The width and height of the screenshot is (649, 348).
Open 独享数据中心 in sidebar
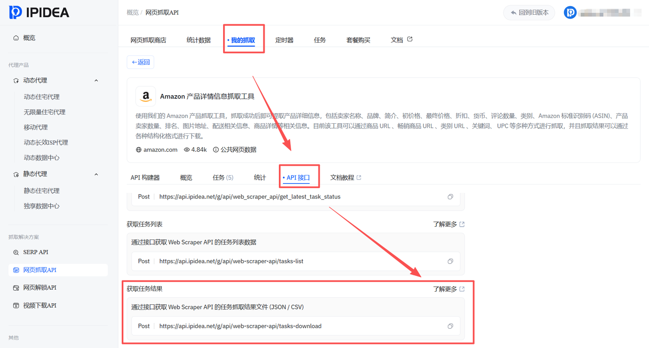[x=42, y=206]
